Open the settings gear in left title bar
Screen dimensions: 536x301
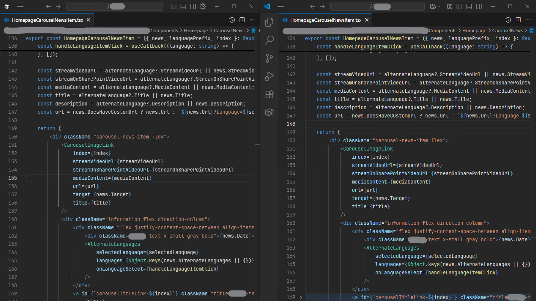coord(203,6)
